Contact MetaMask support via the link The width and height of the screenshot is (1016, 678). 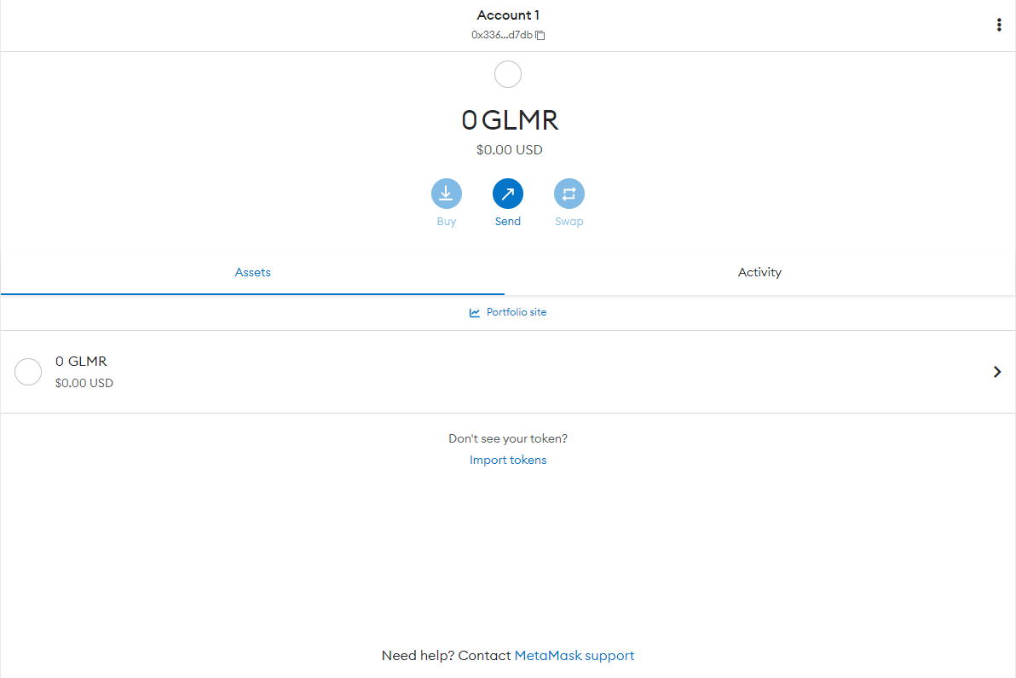(x=574, y=655)
